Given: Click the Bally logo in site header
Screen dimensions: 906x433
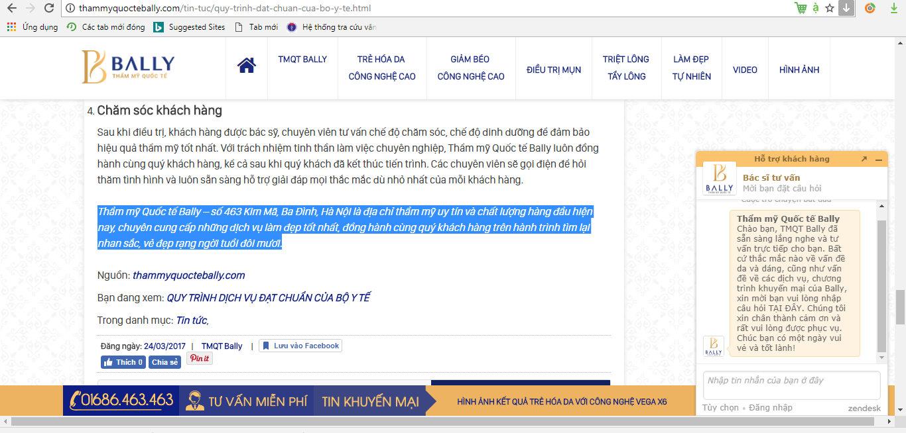Looking at the screenshot, I should click(x=128, y=67).
